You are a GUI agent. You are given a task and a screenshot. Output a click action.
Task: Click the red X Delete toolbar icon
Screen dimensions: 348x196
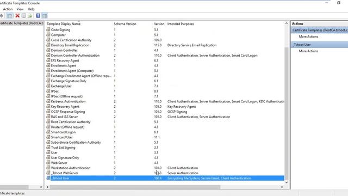point(17,16)
